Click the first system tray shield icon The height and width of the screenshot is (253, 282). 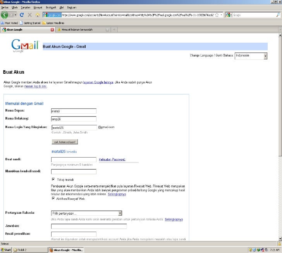coord(250,250)
